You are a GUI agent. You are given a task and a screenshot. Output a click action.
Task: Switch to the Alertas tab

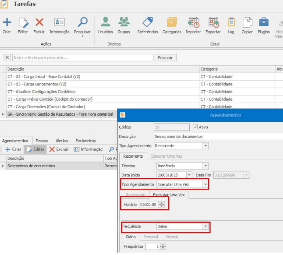pyautogui.click(x=62, y=141)
